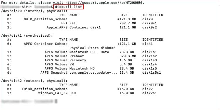The image size is (220, 110).
Task: Click the Windows_FAT_32 JKC partition
Action: [x=57, y=93]
